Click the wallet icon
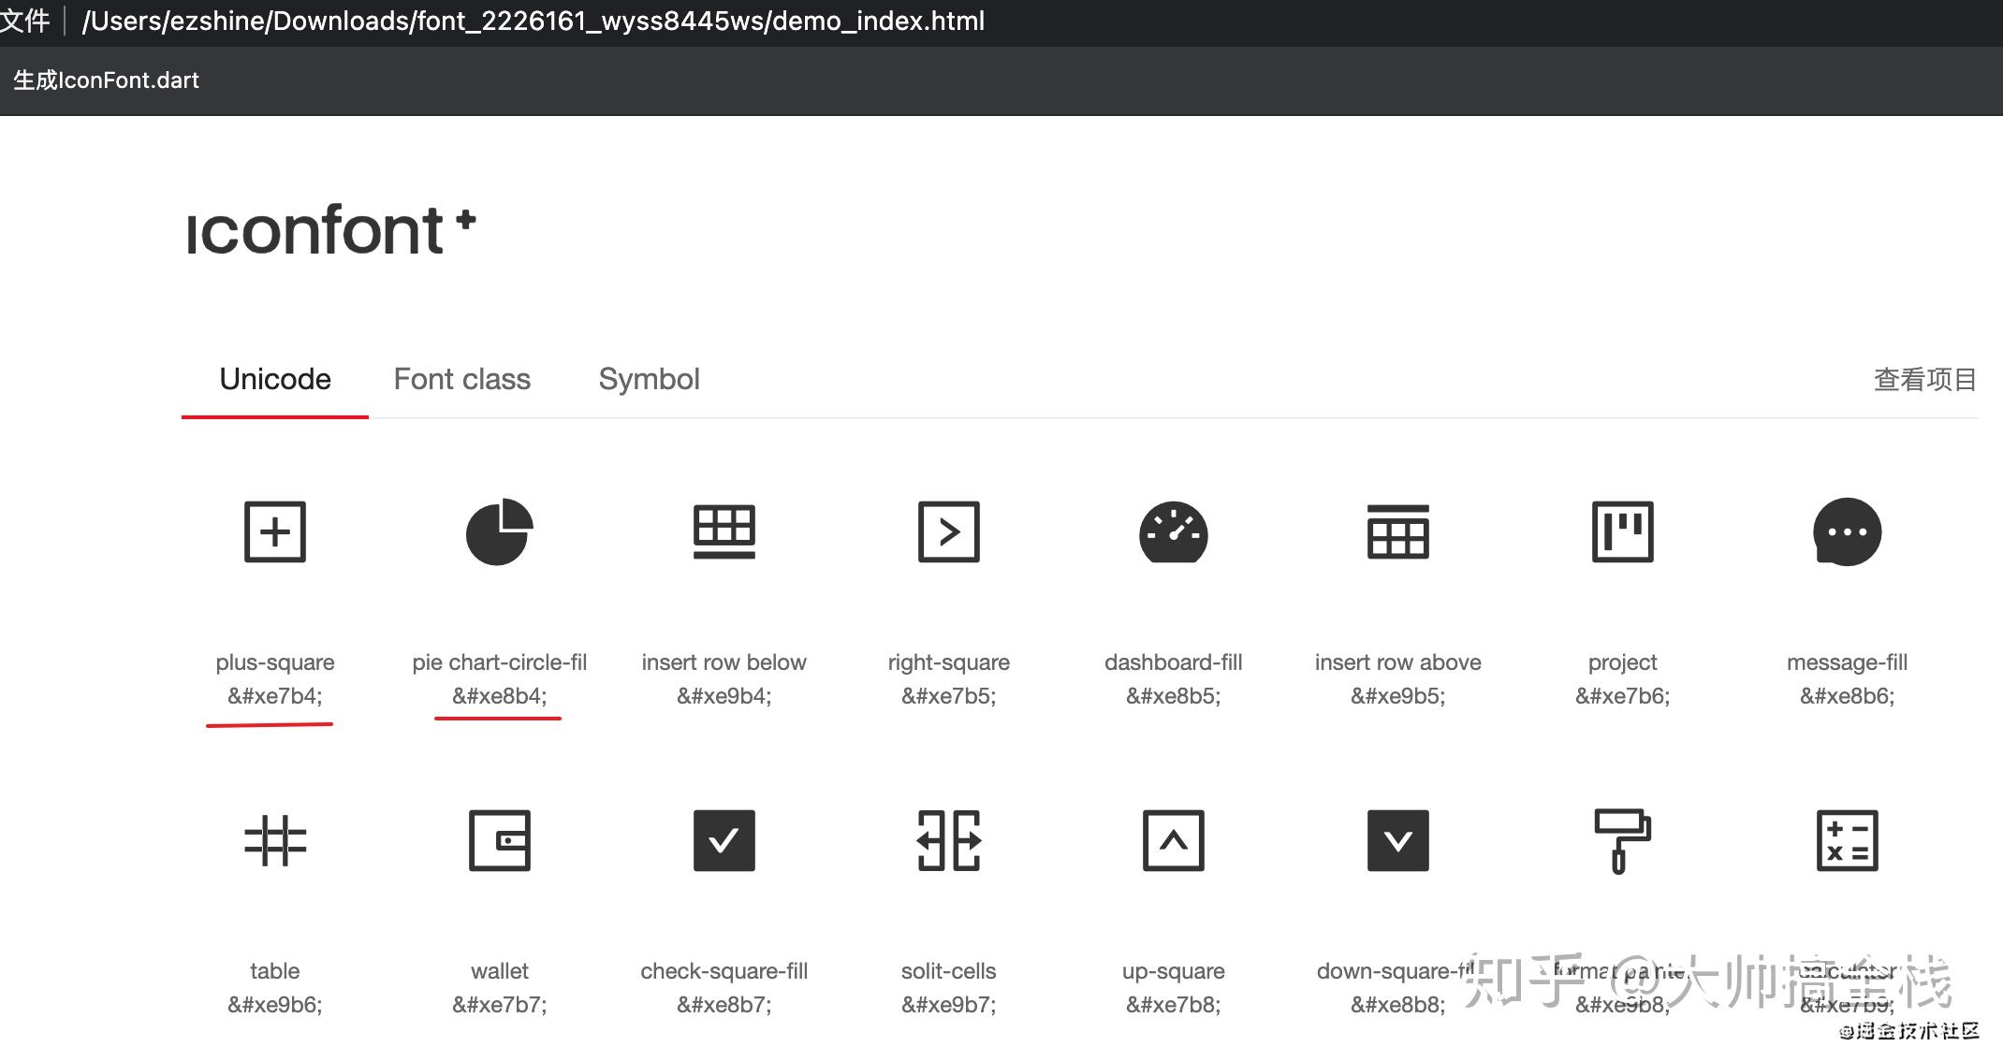 click(x=500, y=840)
